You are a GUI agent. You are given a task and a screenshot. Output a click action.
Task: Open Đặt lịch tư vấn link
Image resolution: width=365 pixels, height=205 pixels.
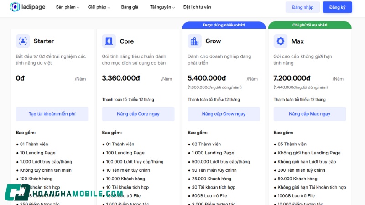pos(197,7)
